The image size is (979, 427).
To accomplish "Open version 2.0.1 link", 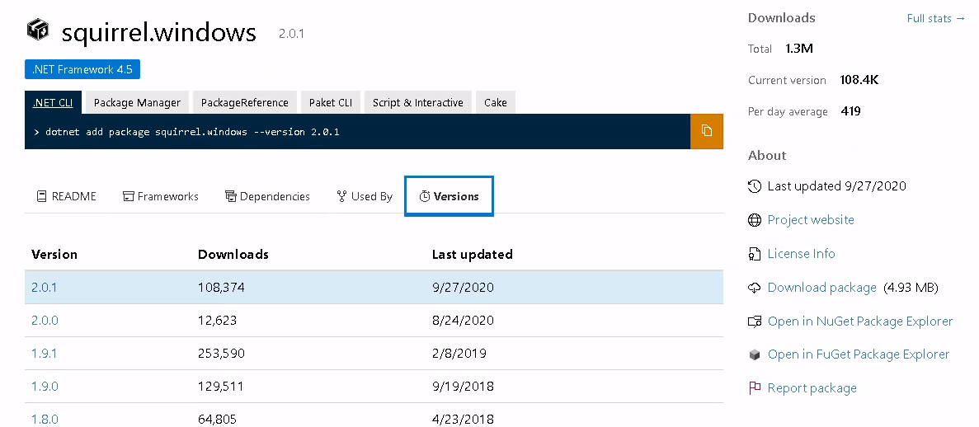I will 45,288.
